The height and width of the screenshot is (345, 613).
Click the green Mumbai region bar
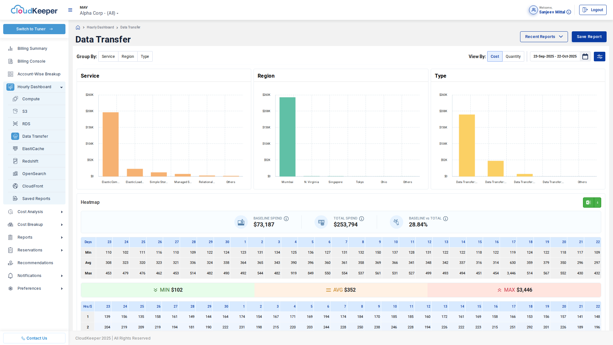287,137
